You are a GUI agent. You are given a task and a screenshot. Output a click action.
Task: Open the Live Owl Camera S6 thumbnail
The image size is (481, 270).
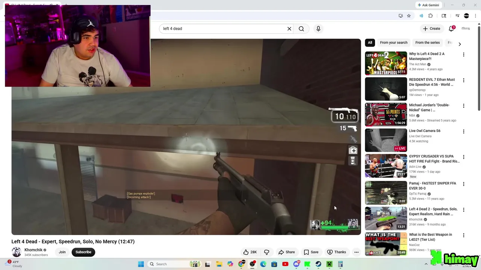pyautogui.click(x=386, y=140)
